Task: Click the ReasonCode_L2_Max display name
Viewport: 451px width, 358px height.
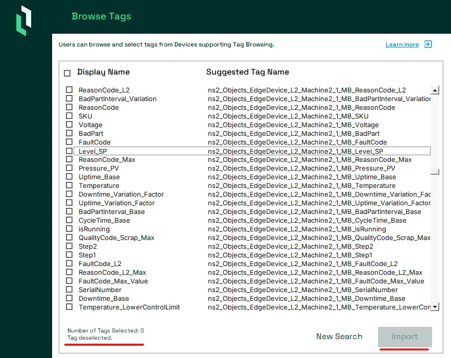Action: coord(112,272)
